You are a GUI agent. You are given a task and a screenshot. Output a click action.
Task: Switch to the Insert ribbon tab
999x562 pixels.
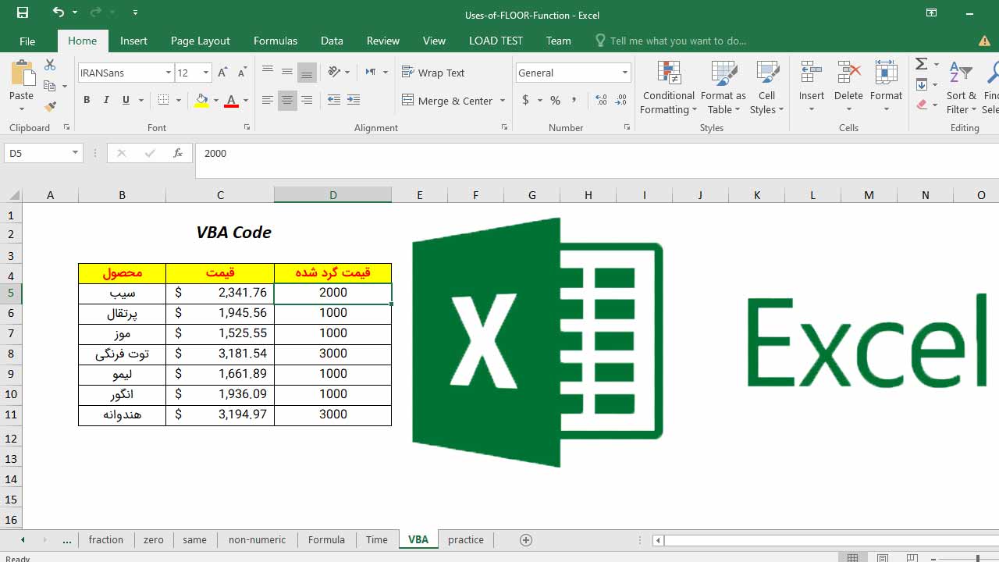tap(133, 41)
